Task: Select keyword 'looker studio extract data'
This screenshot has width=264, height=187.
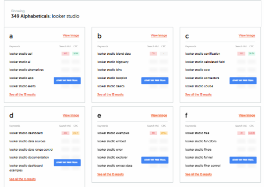Action: (115, 166)
